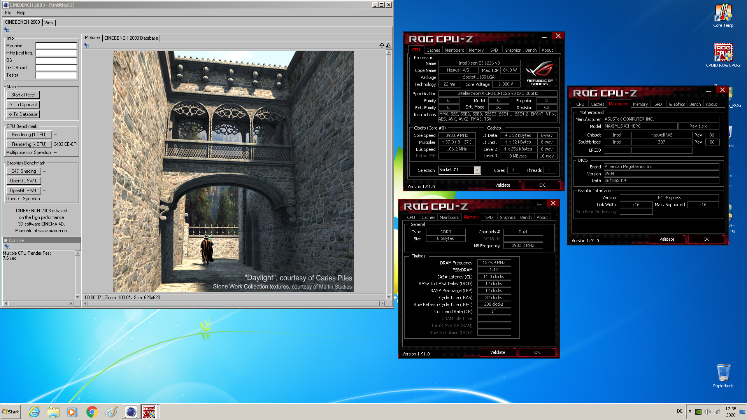Screen dimensions: 747x420
Task: Switch to CINEBENCH taskbar icon
Action: pos(131,412)
